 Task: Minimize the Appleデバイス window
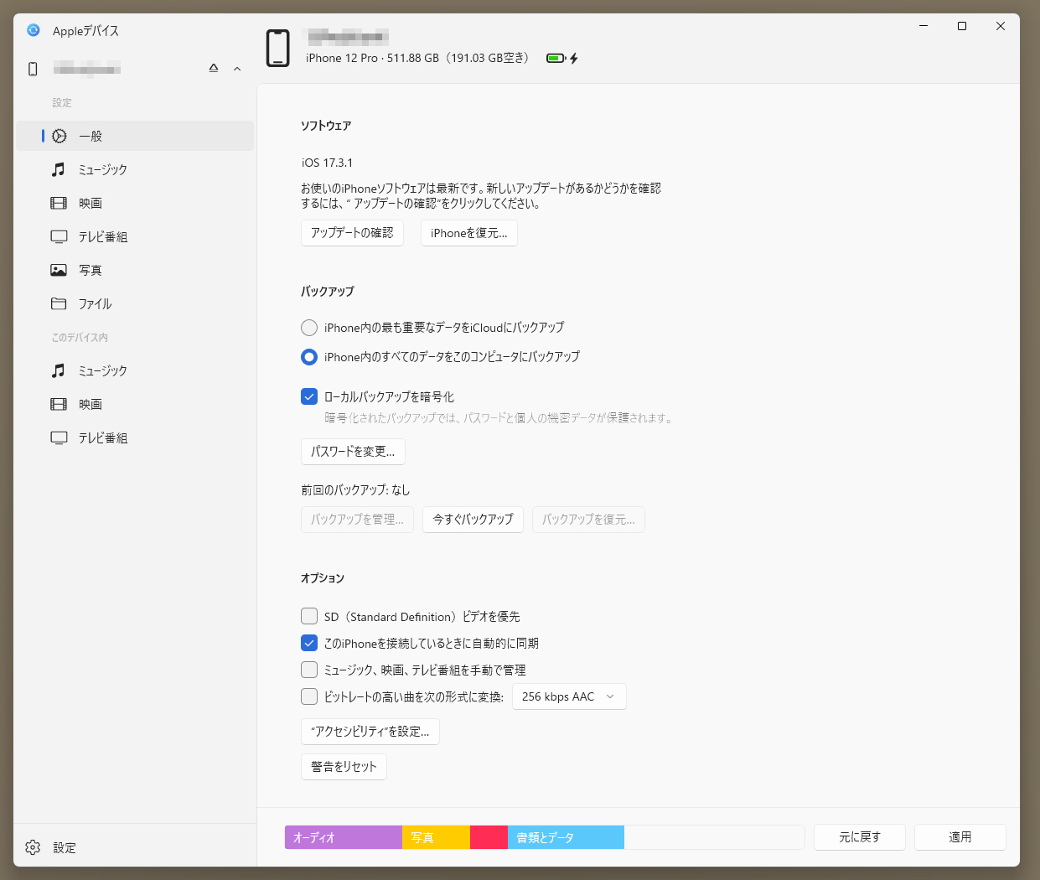[x=924, y=26]
